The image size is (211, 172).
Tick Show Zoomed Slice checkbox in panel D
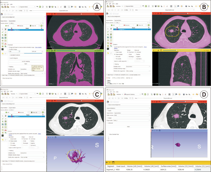pyautogui.click(x=109, y=134)
